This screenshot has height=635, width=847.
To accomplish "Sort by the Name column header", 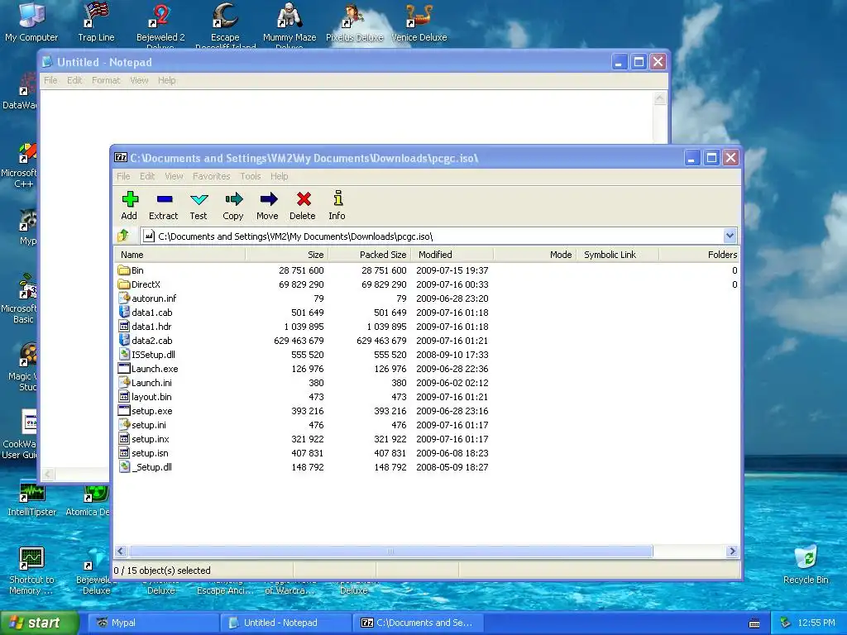I will [179, 255].
